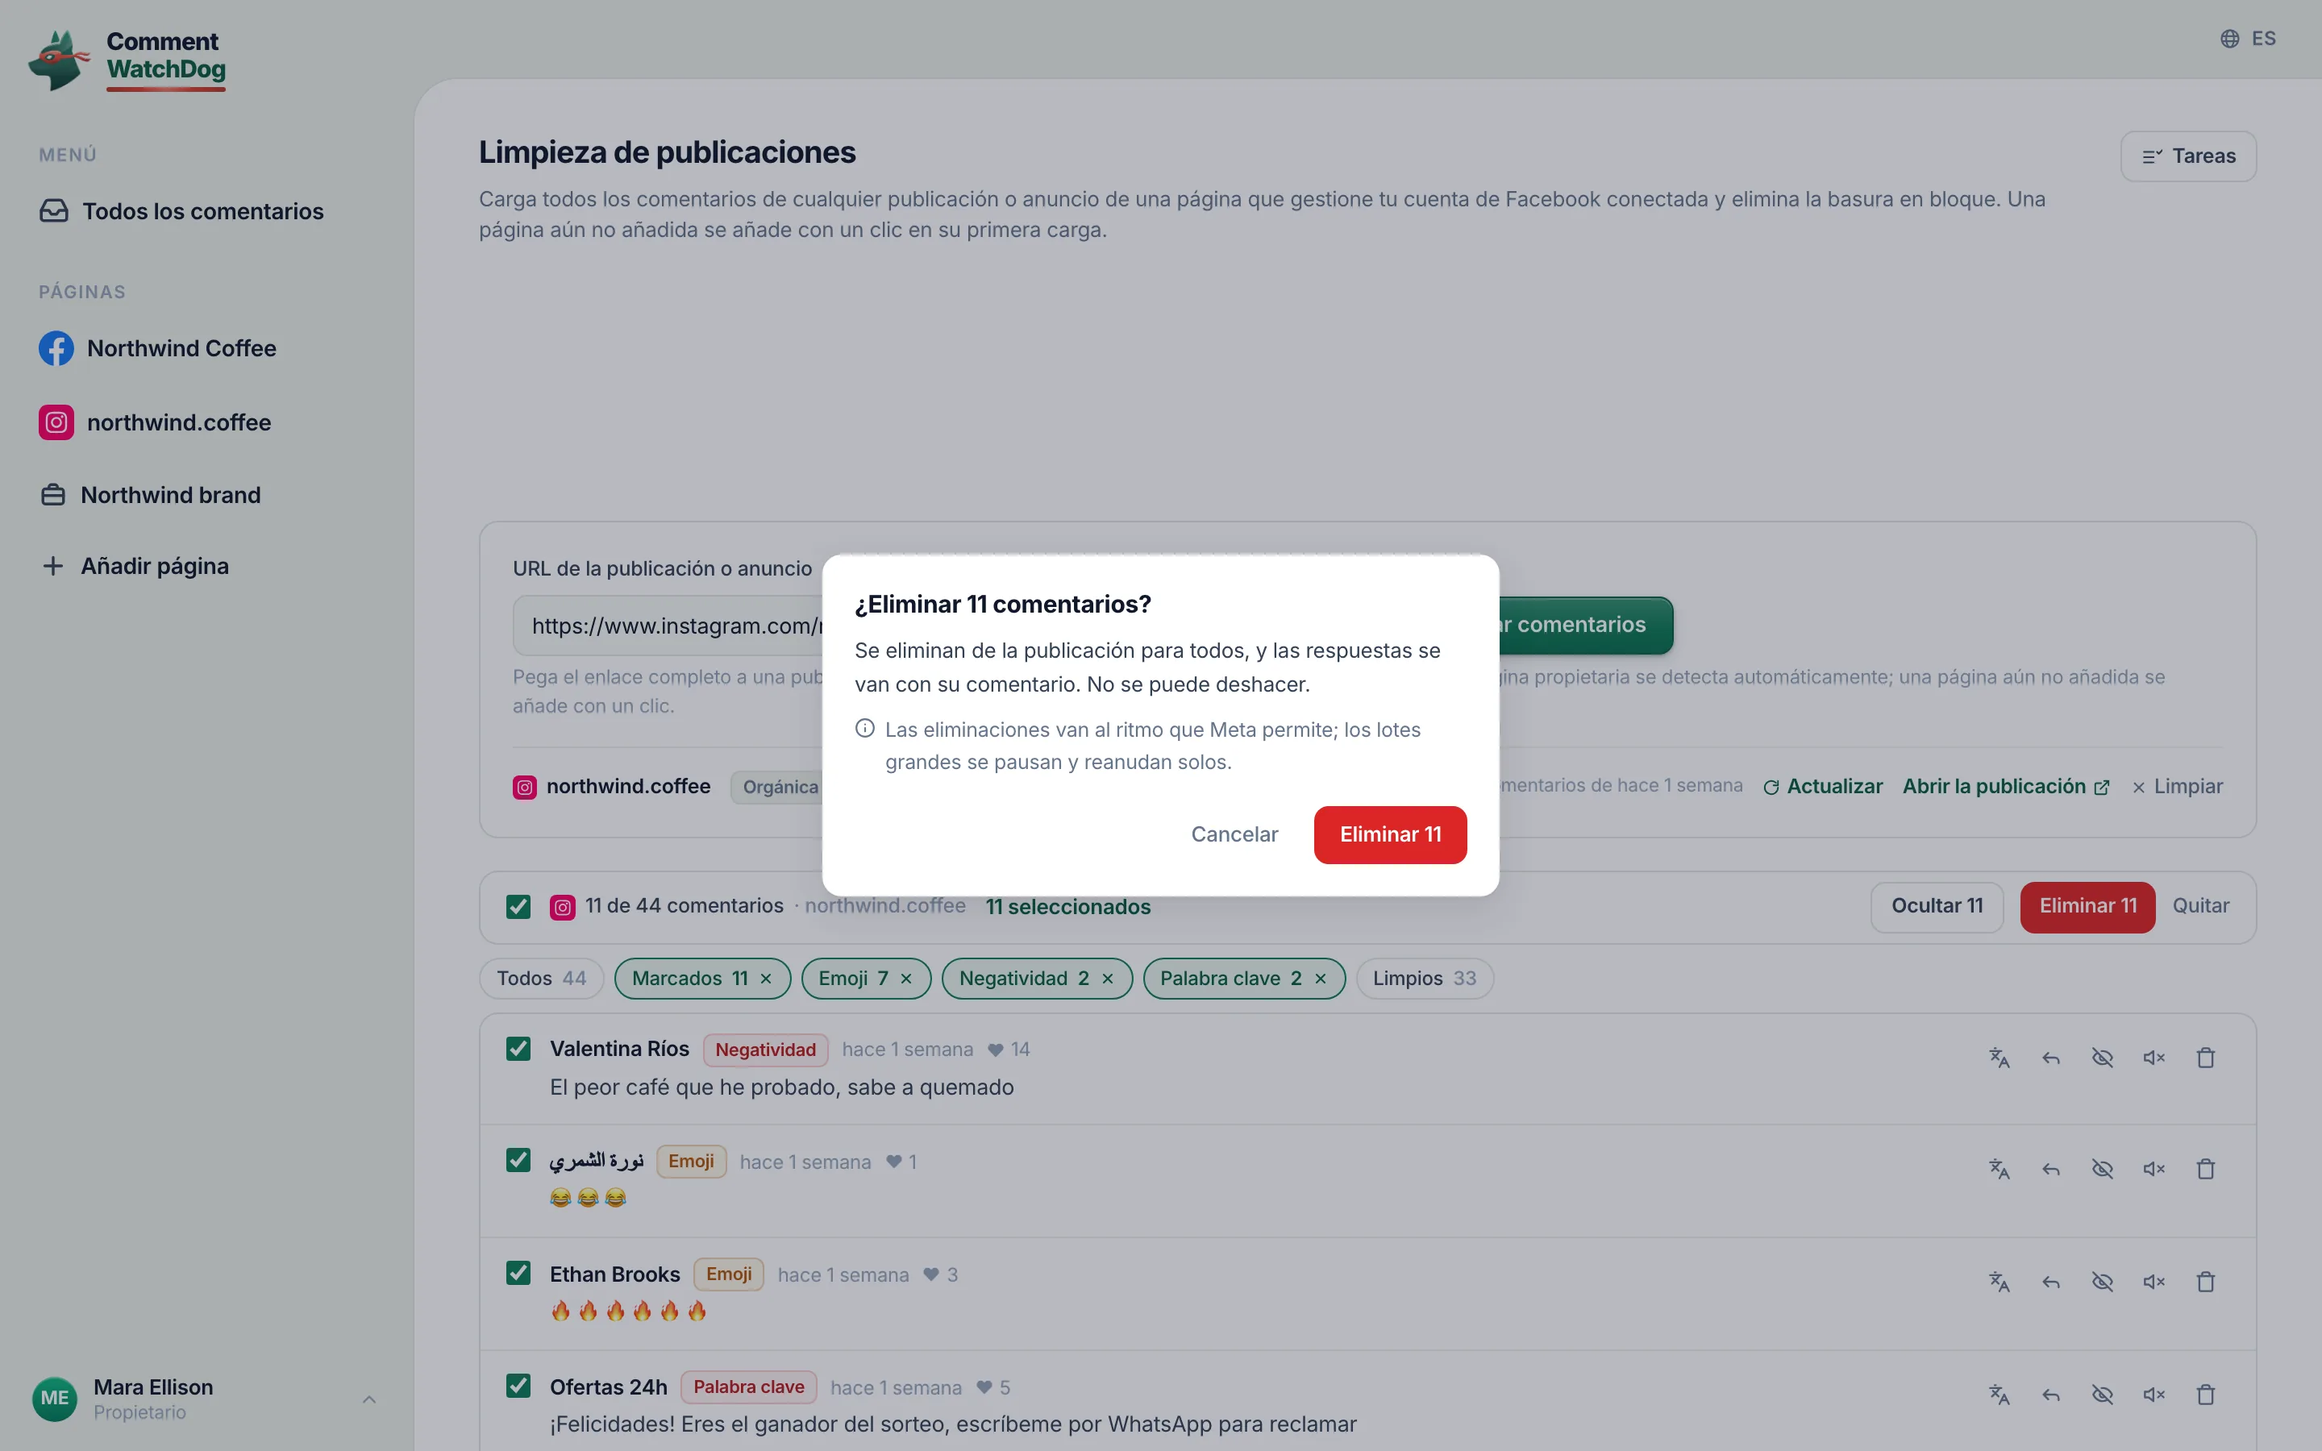The height and width of the screenshot is (1451, 2322).
Task: Focus the post URL input field
Action: coord(668,626)
